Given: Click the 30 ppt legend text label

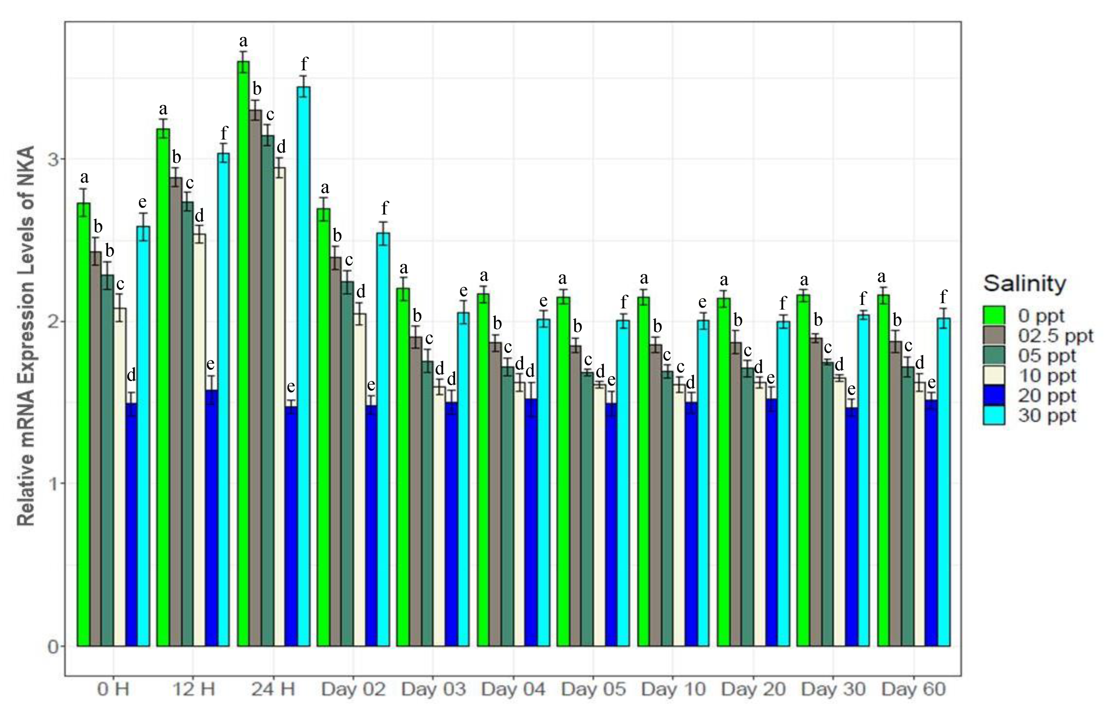Looking at the screenshot, I should [1047, 416].
